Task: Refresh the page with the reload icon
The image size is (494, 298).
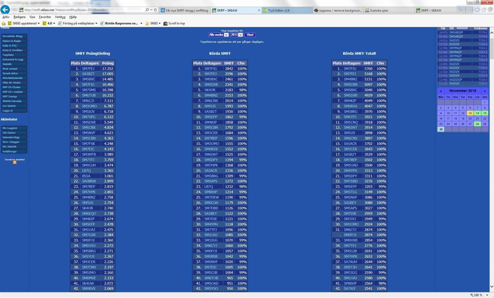Action: pyautogui.click(x=155, y=10)
